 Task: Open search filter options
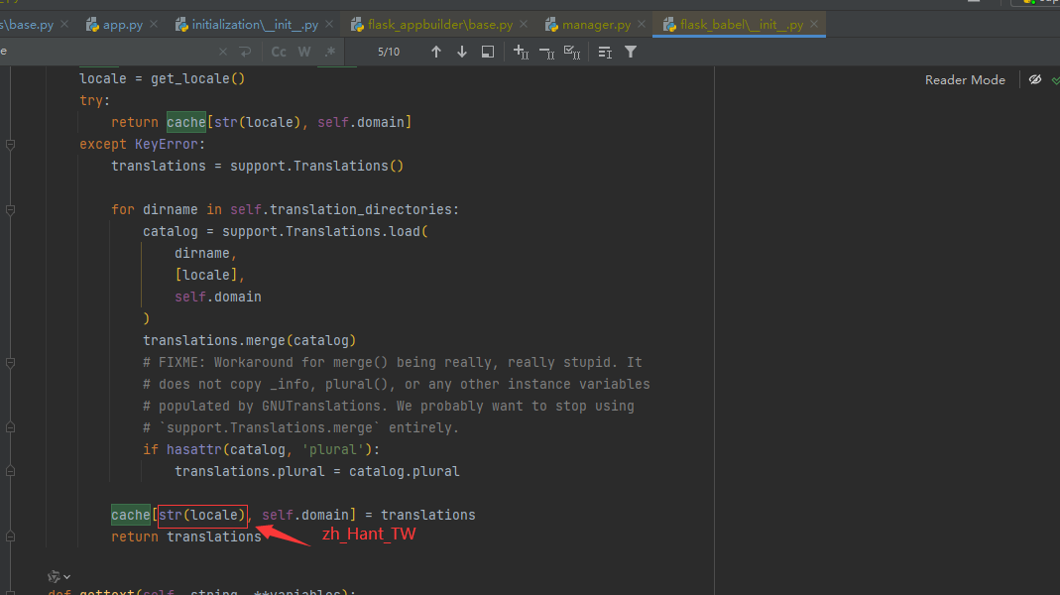point(631,52)
